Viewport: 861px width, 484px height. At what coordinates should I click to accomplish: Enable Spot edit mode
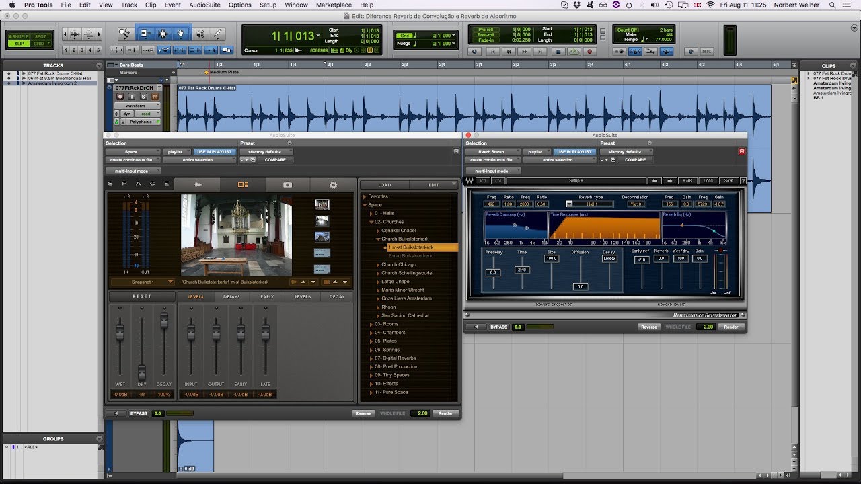pyautogui.click(x=40, y=36)
